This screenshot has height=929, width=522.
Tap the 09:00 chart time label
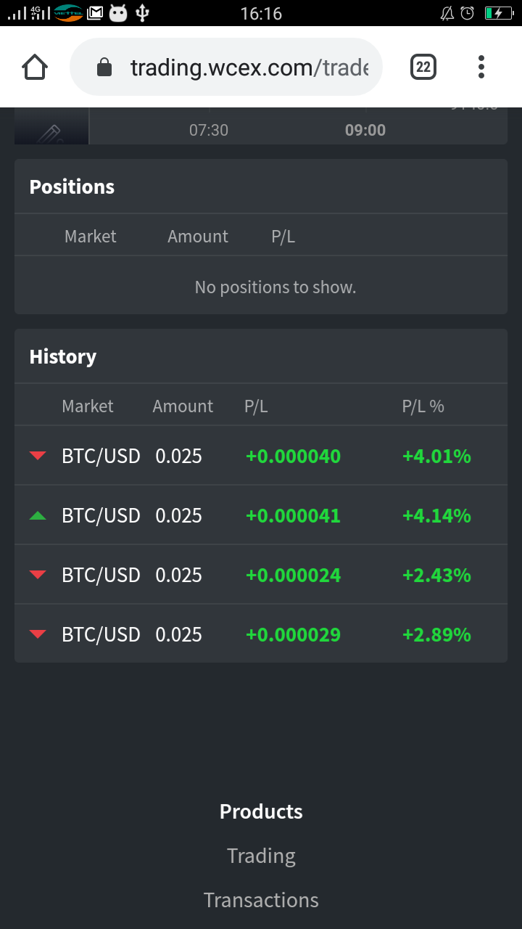pyautogui.click(x=365, y=130)
